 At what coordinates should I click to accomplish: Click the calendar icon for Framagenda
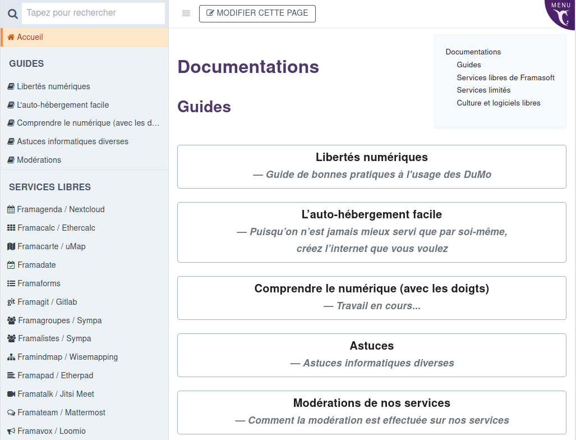point(11,209)
